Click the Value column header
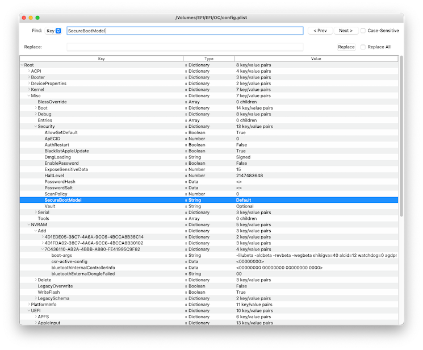Viewport: 423px width, 350px height. point(316,59)
